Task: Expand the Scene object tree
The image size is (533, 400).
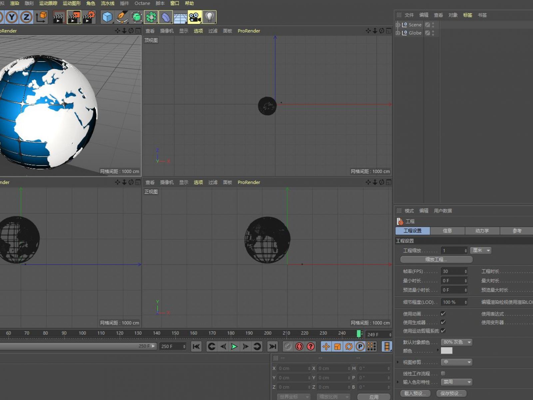Action: (x=398, y=25)
